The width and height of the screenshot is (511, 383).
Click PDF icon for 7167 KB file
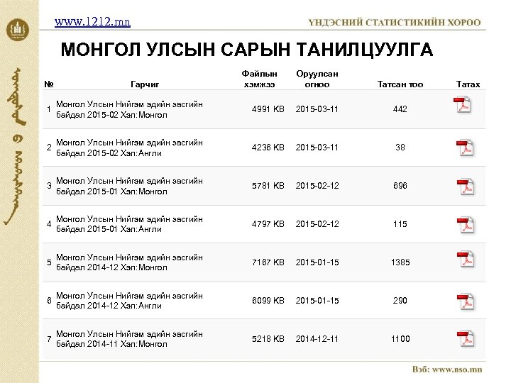coord(465,261)
